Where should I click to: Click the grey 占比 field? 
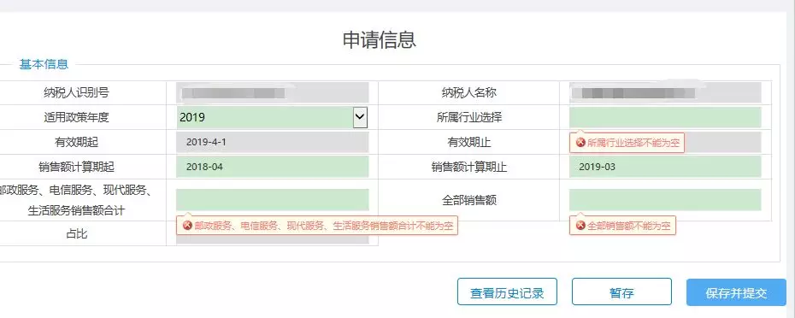pos(273,239)
